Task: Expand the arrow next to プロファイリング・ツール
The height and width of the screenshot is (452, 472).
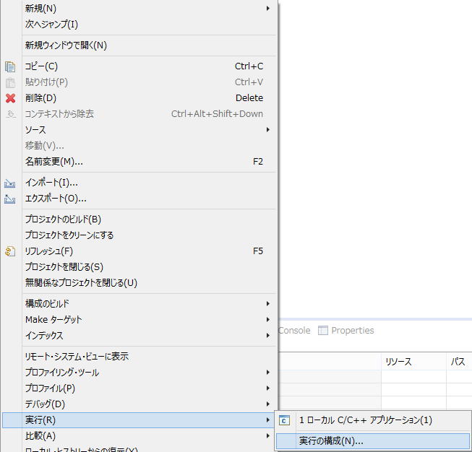Action: tap(268, 373)
